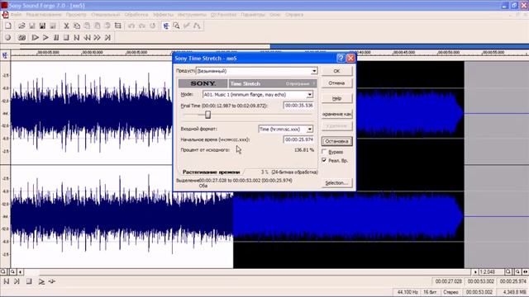Click the dialog question-mark help icon
The image size is (529, 297).
[x=341, y=59]
